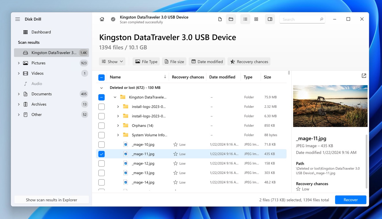Select the Audio category
The height and width of the screenshot is (219, 382).
51,84
